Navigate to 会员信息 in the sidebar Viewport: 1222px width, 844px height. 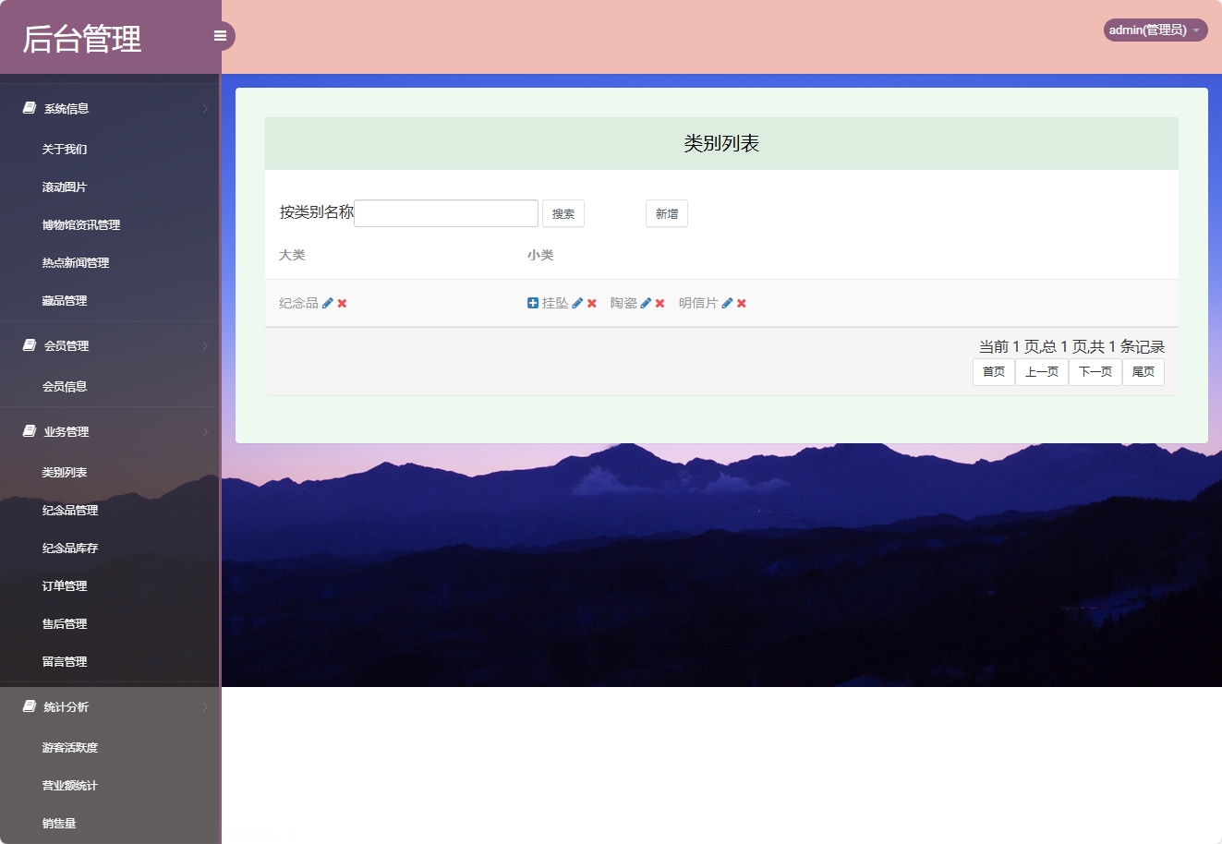[x=65, y=387]
